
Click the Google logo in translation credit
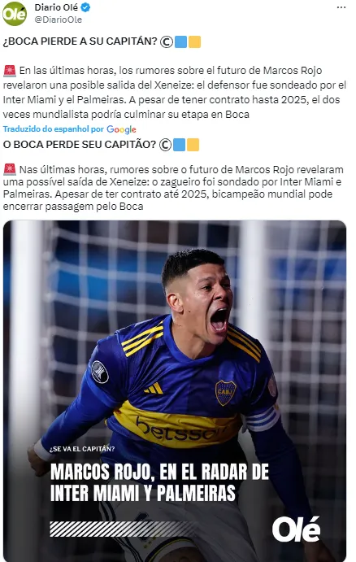[x=121, y=129]
